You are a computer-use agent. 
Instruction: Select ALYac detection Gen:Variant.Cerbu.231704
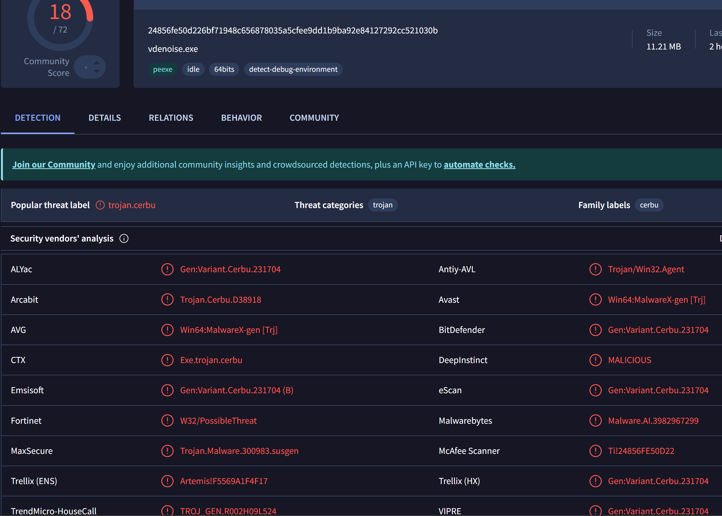[231, 270]
